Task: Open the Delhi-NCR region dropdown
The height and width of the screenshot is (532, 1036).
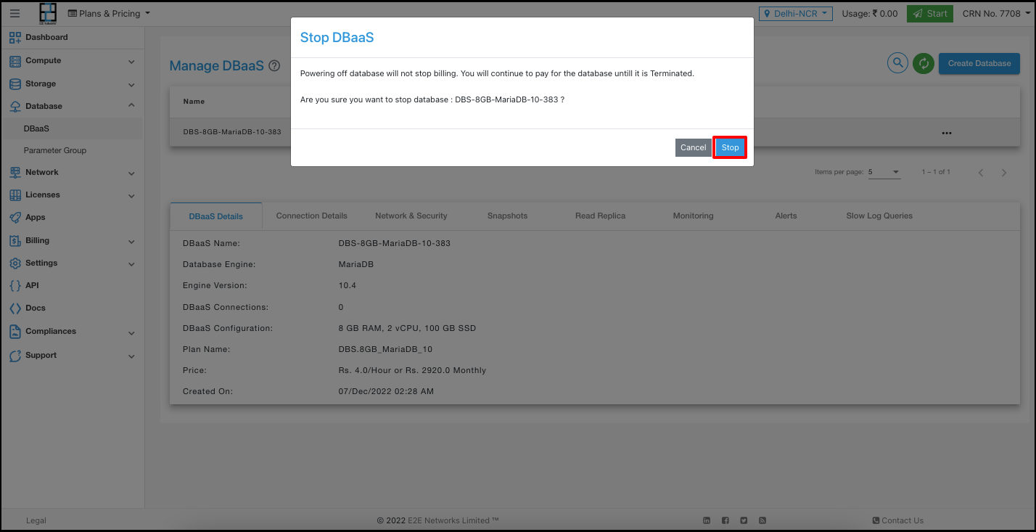Action: tap(795, 13)
